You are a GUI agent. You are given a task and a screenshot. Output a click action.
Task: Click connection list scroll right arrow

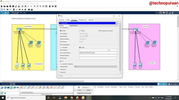72,92
